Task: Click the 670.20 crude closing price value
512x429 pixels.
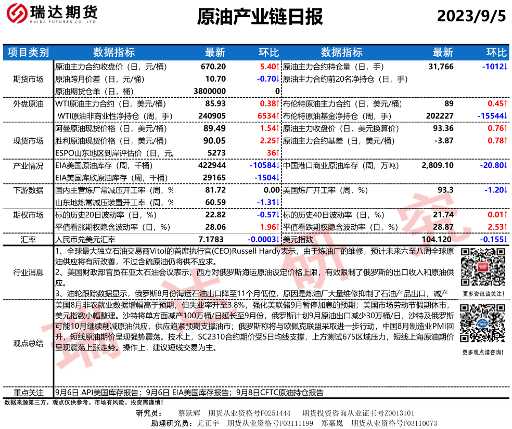Action: (x=213, y=67)
